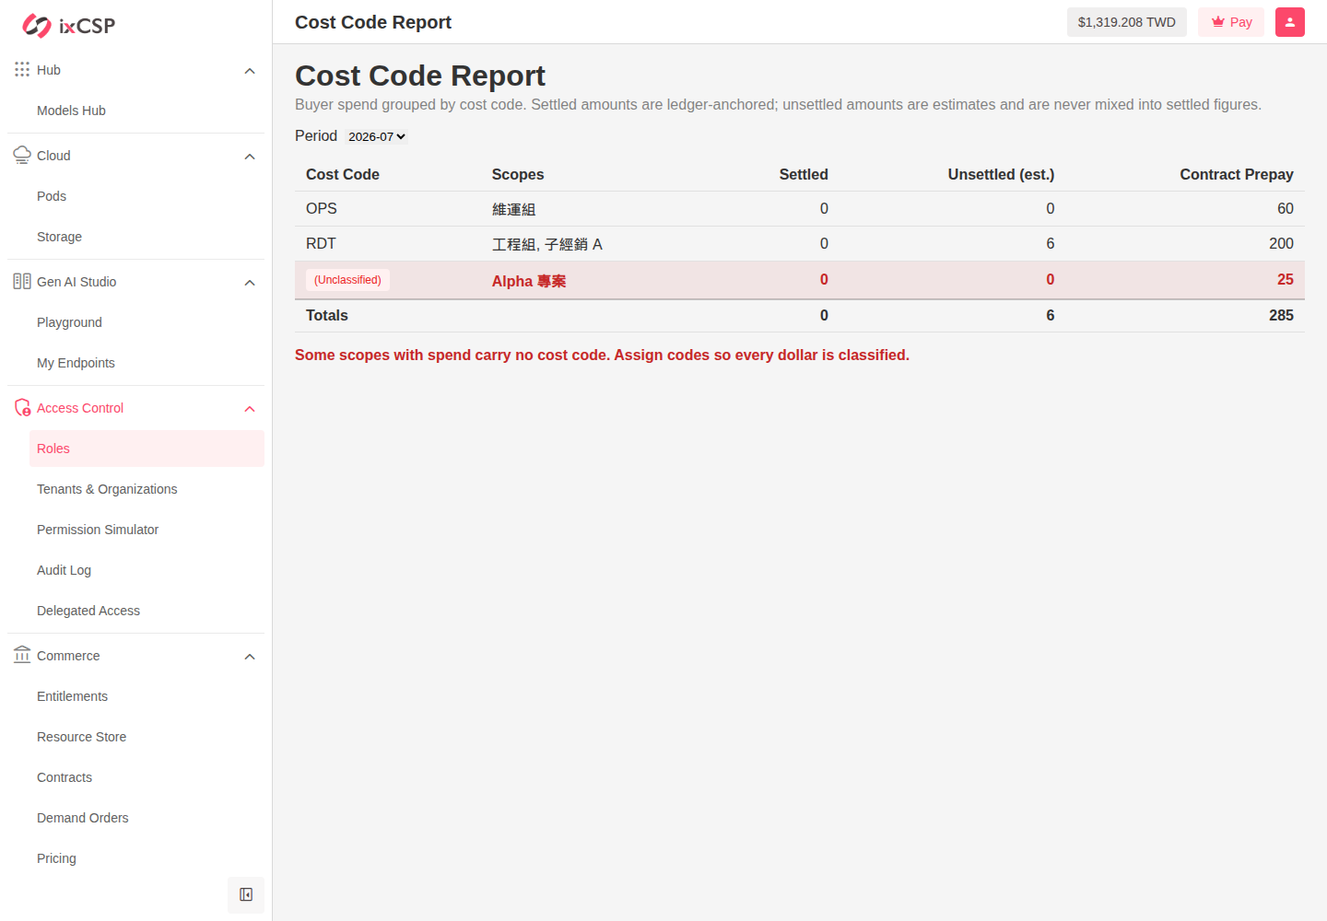Click the Unsettled (est.) column header
Viewport: 1327px width, 921px height.
1001,174
